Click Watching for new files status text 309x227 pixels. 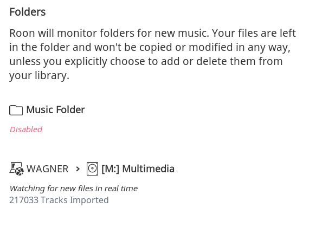74,189
